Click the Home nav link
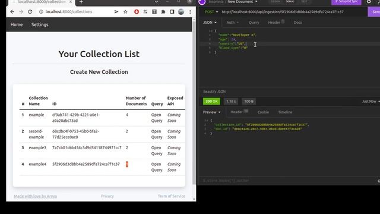Image resolution: width=380 pixels, height=214 pixels. pyautogui.click(x=17, y=24)
